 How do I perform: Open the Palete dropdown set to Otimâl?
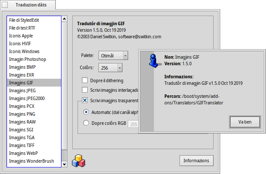(113, 56)
